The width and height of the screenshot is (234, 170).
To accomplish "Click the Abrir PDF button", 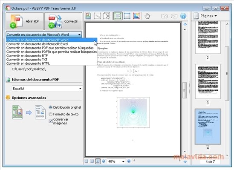I will [25, 21].
